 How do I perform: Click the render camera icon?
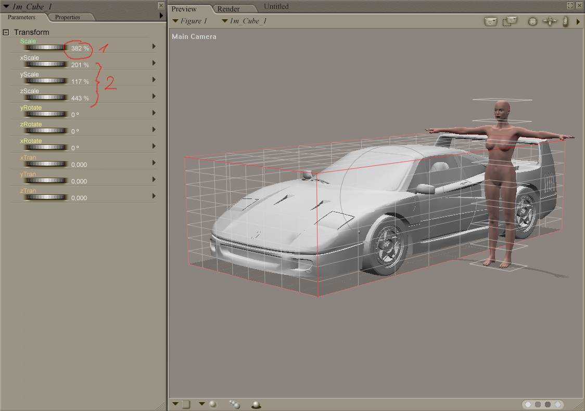tap(490, 21)
